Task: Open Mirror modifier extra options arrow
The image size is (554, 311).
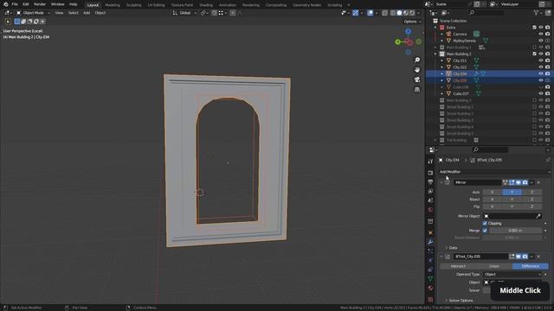Action: [531, 182]
